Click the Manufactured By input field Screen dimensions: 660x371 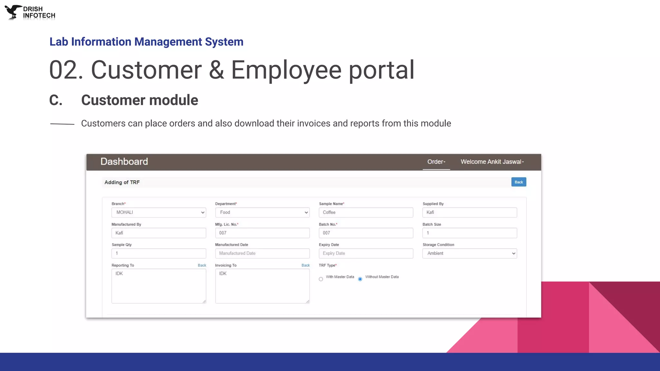pos(159,233)
